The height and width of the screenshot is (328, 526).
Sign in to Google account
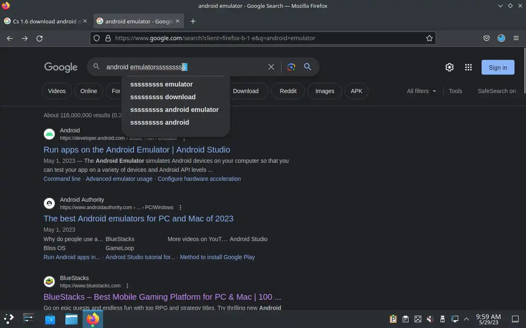[498, 67]
